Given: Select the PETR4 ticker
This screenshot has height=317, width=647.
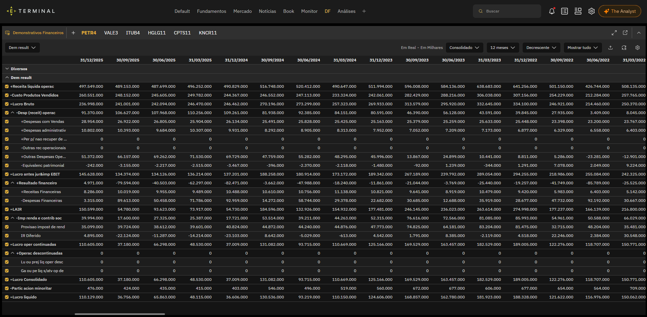Looking at the screenshot, I should [89, 33].
